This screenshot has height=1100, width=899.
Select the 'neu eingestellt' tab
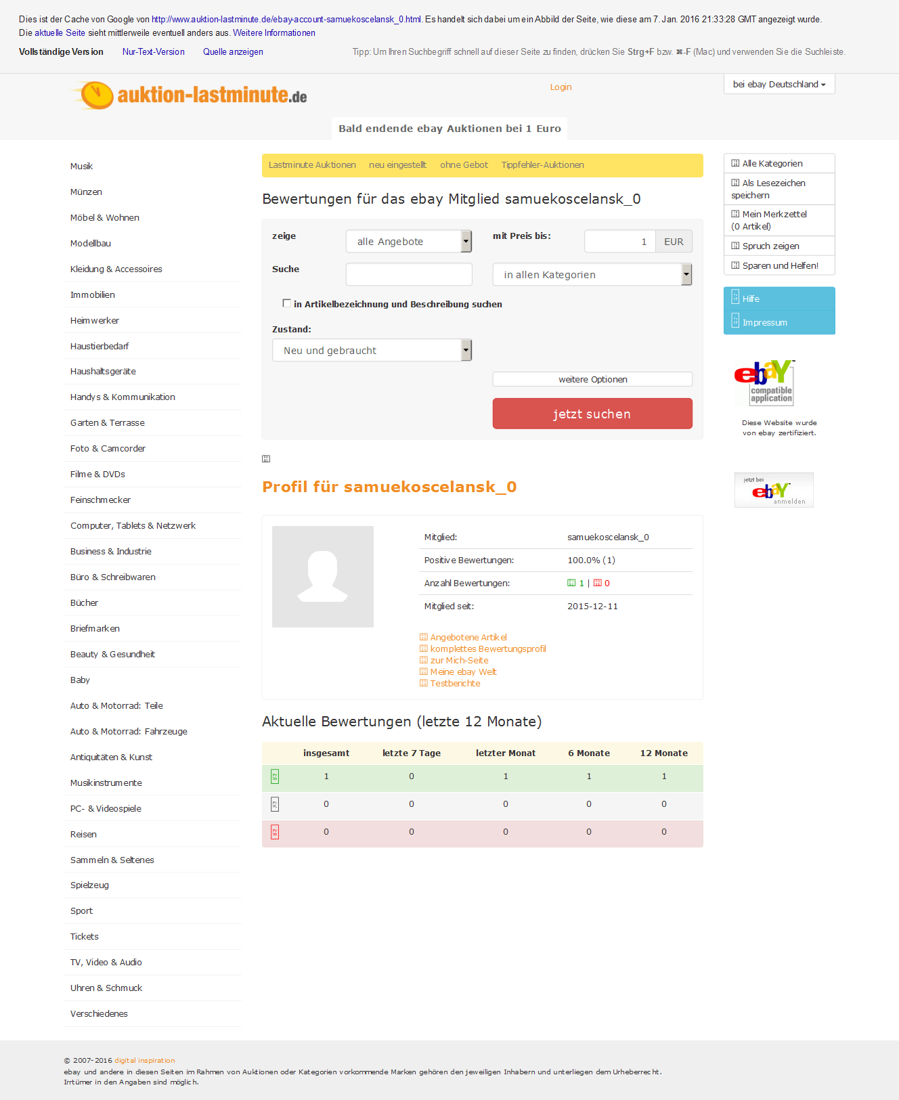(x=398, y=164)
